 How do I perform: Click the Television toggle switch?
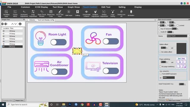pyautogui.click(x=111, y=71)
